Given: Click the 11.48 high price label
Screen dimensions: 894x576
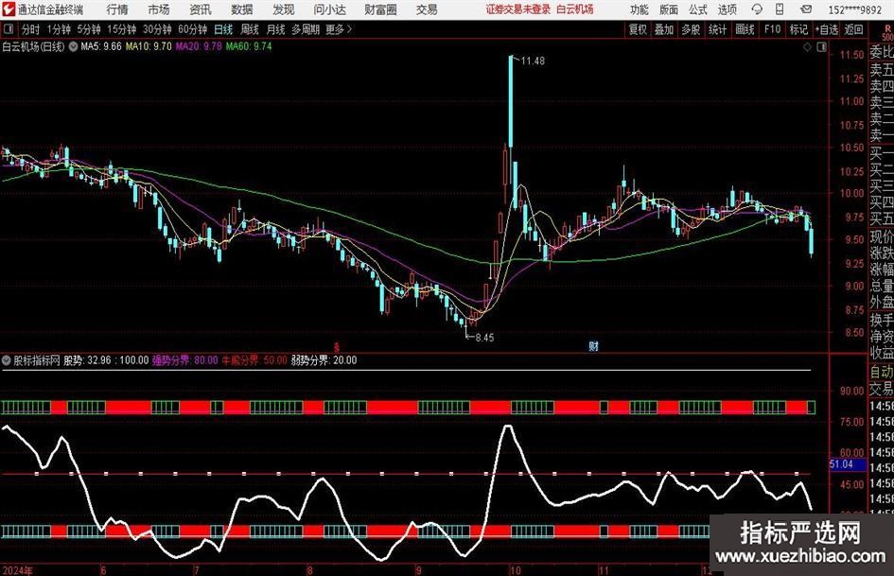Looking at the screenshot, I should pyautogui.click(x=533, y=61).
